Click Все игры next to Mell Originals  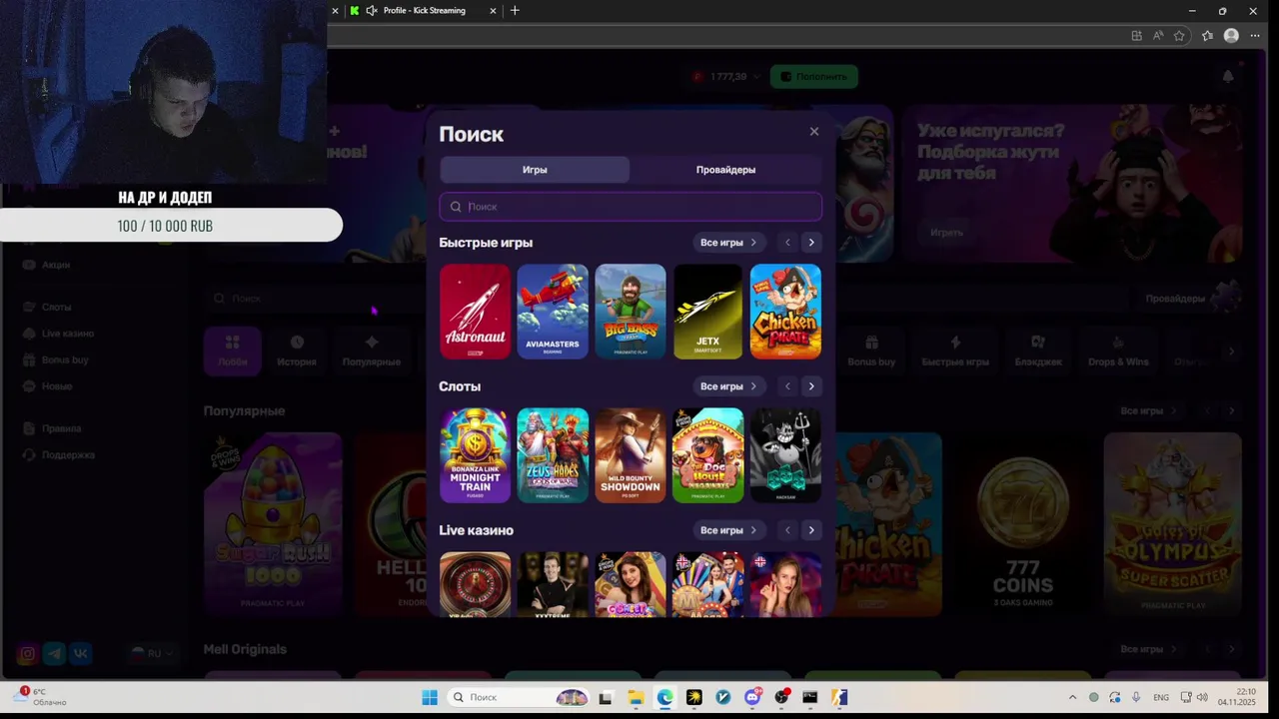pyautogui.click(x=1148, y=649)
